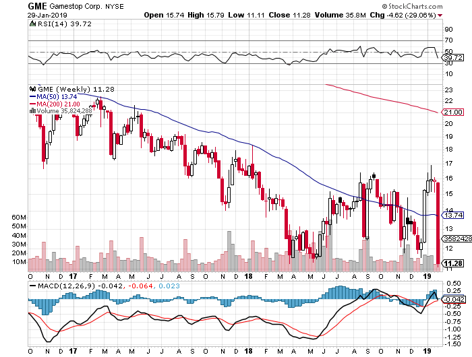Image resolution: width=472 pixels, height=357 pixels.
Task: Click the 11.28 last price tag
Action: pyautogui.click(x=452, y=263)
